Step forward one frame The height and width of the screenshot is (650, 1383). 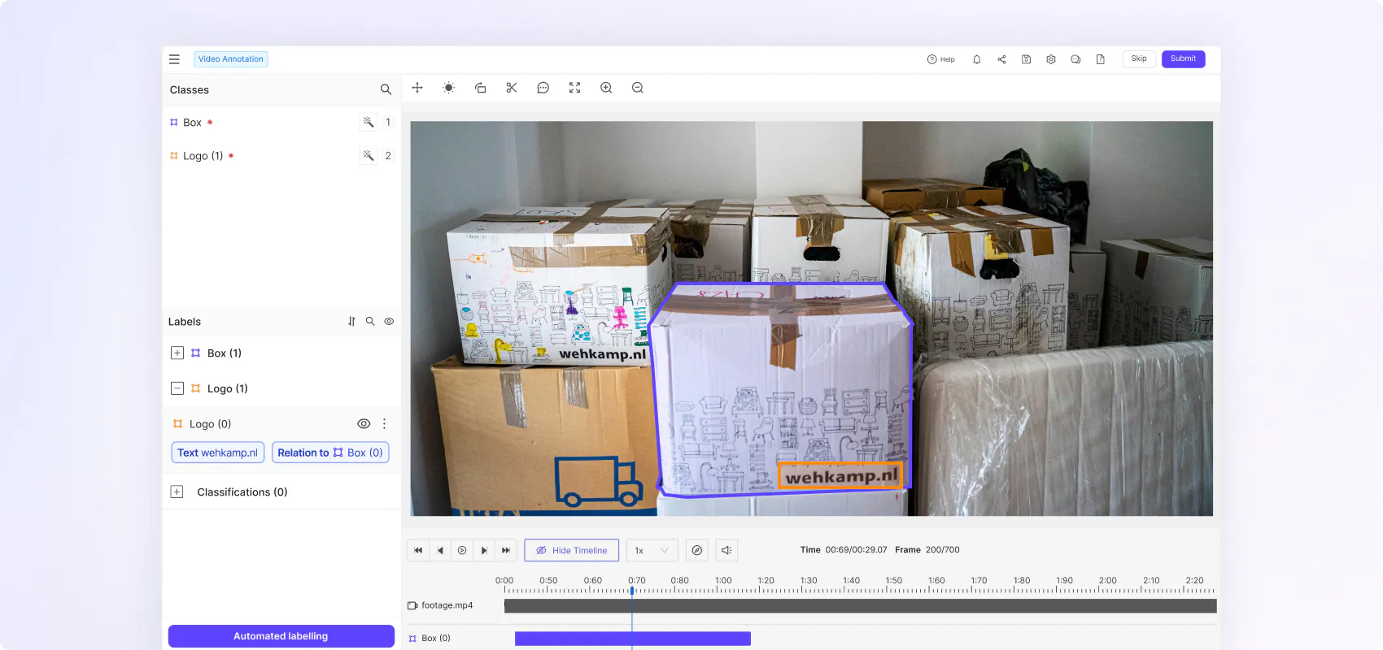484,550
